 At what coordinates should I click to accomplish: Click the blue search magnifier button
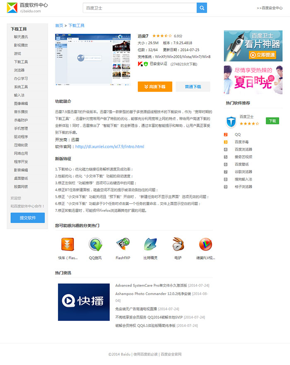pyautogui.click(x=202, y=8)
